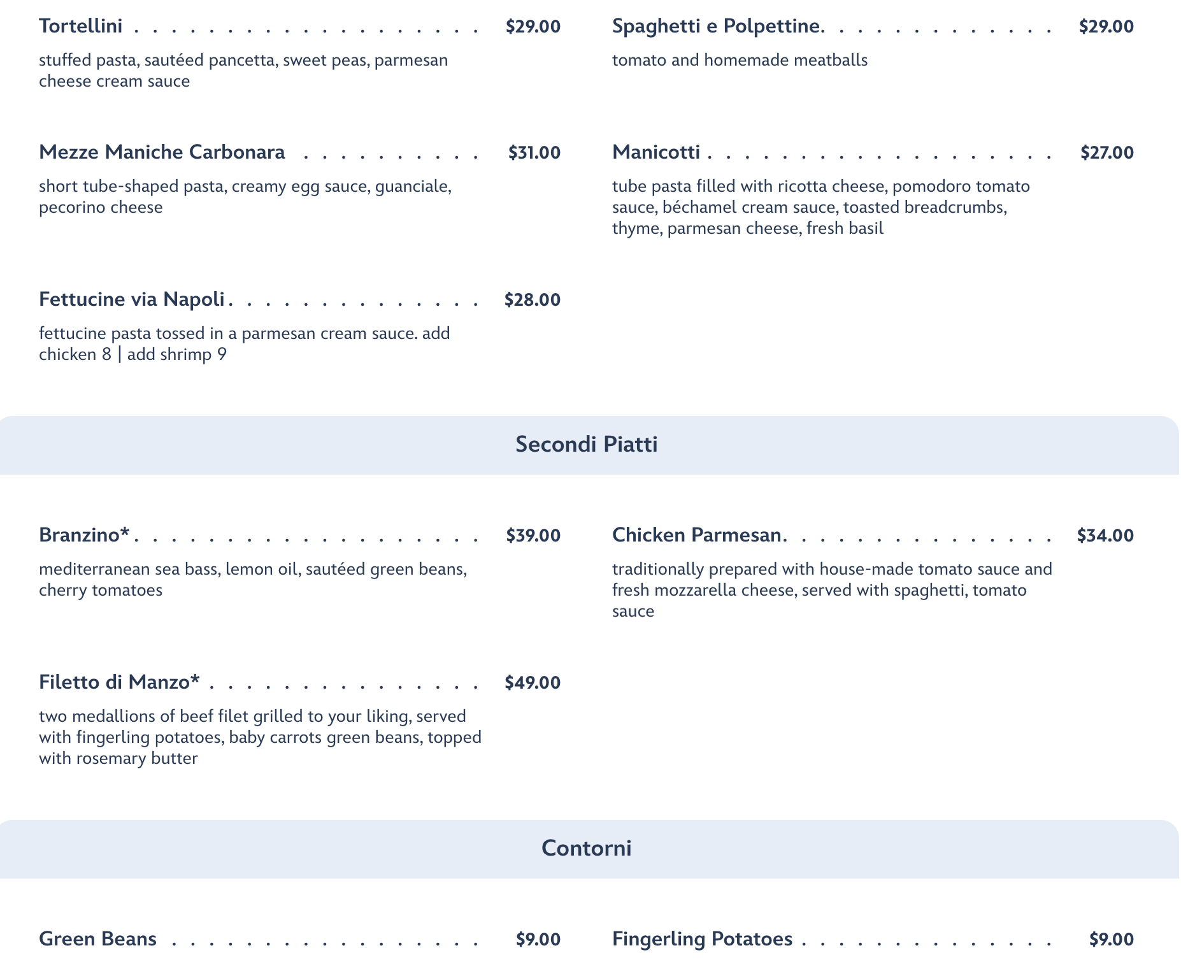Image resolution: width=1181 pixels, height=976 pixels.
Task: Click the Tortellini menu item title
Action: point(81,27)
